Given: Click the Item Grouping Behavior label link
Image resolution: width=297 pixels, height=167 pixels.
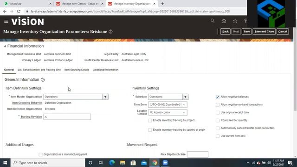Looking at the screenshot, I should tap(27, 103).
